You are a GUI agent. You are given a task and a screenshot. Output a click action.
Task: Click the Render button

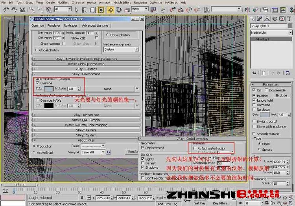tap(132, 151)
